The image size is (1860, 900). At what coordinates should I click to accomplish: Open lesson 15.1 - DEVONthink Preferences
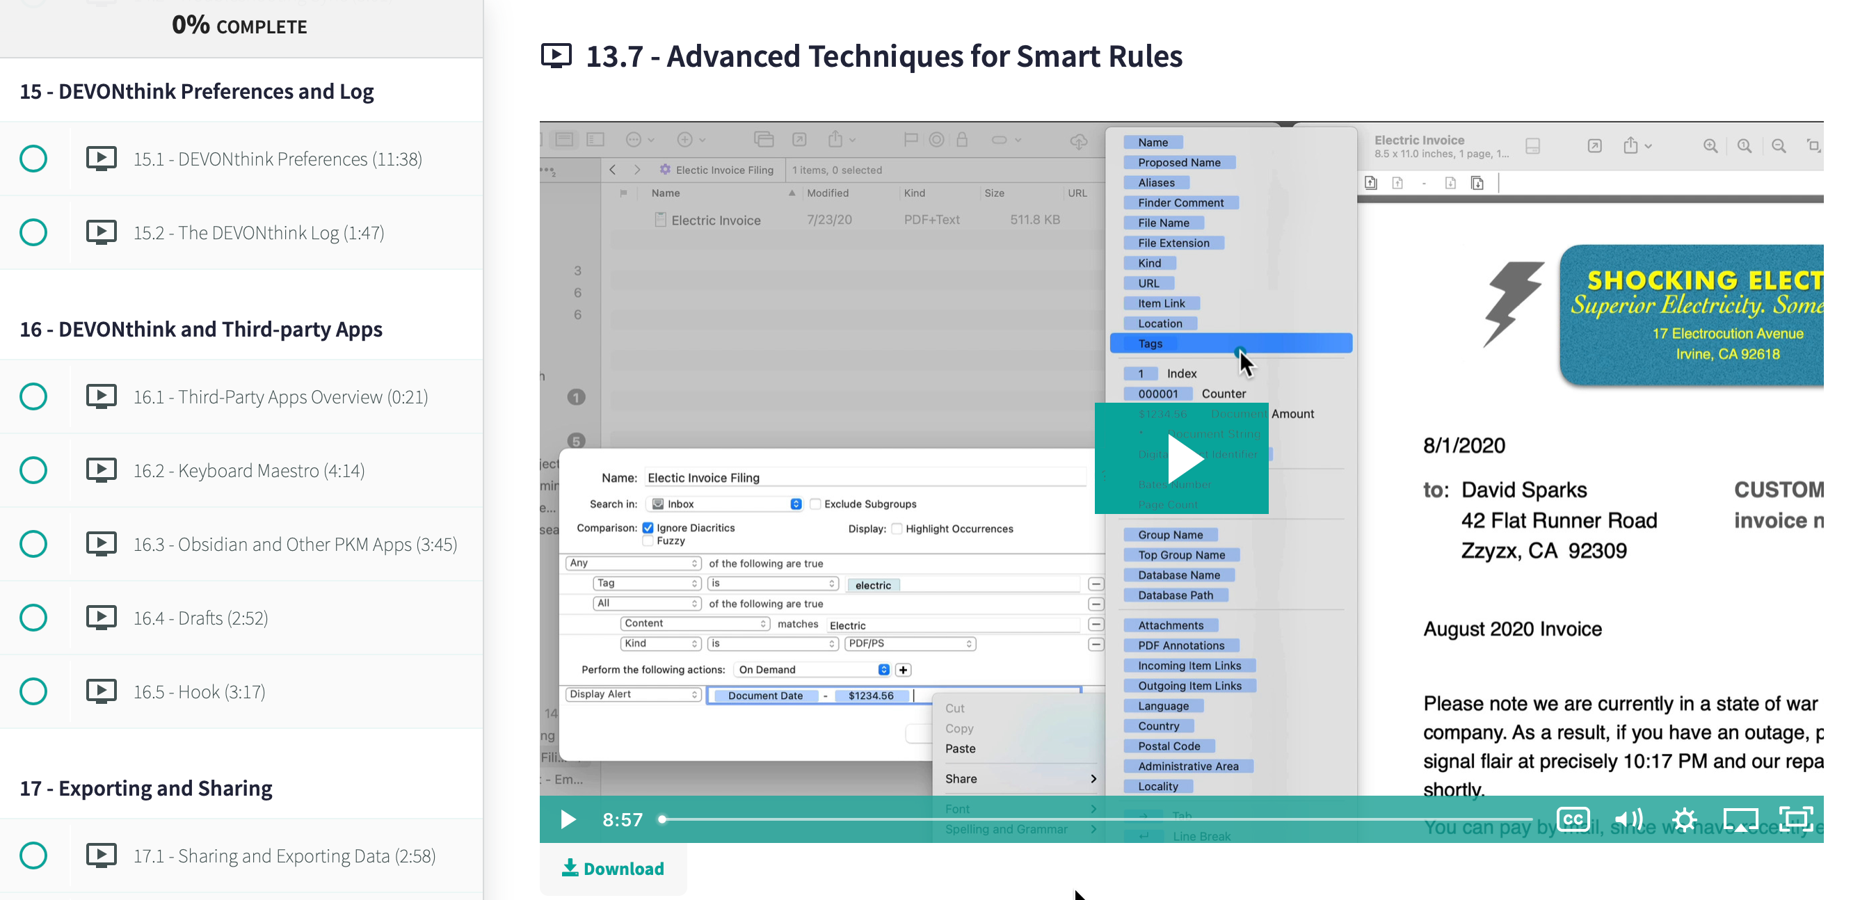[x=278, y=159]
